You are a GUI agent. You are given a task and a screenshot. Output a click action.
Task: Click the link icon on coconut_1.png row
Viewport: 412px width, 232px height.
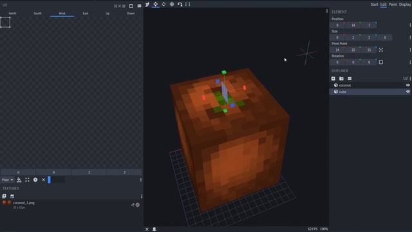coord(133,205)
